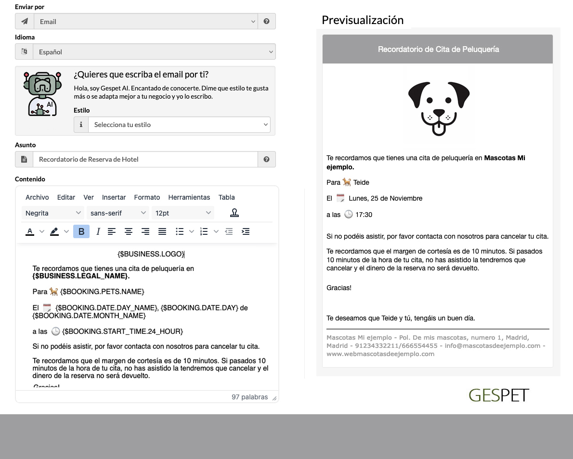Click the stamp template icon in the editor toolbar
573x459 pixels.
coord(234,213)
